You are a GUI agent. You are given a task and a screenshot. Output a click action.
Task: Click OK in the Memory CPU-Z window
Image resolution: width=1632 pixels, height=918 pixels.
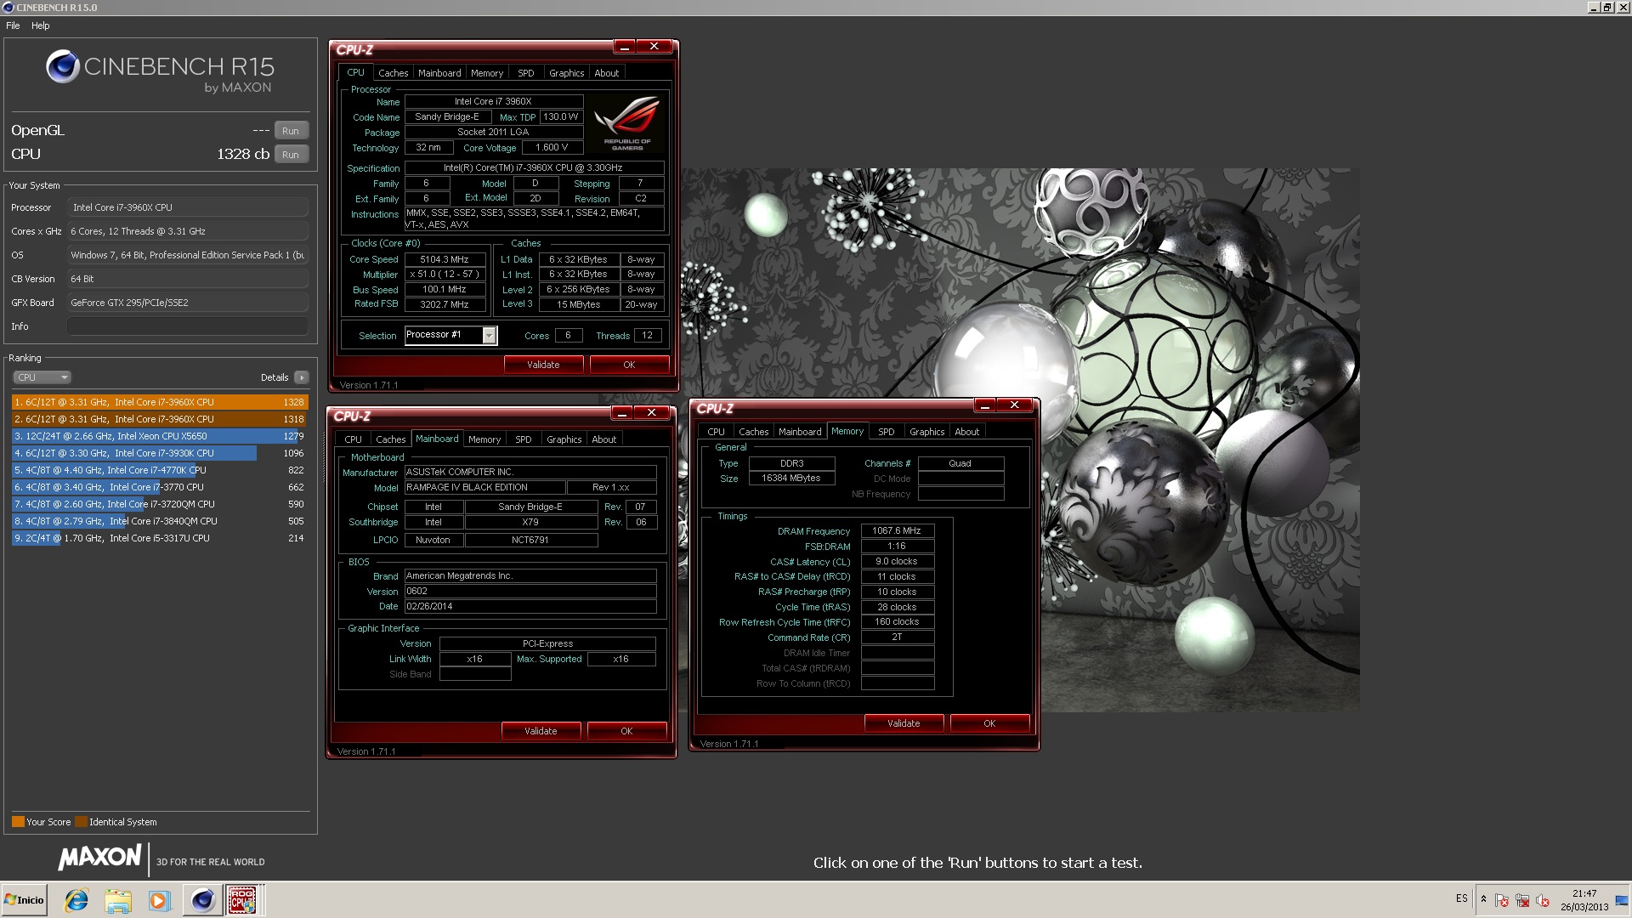[989, 723]
